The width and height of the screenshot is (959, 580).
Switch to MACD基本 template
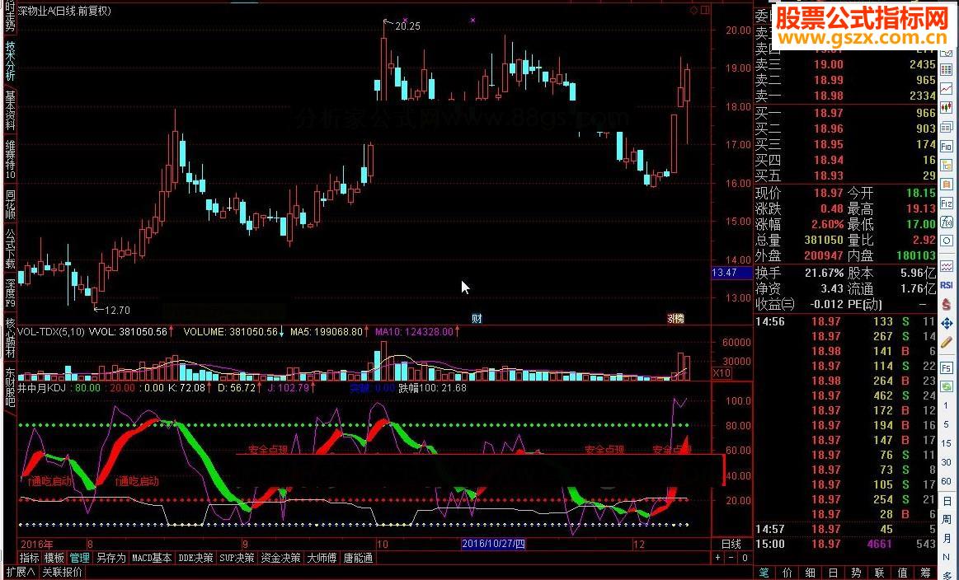(x=152, y=558)
